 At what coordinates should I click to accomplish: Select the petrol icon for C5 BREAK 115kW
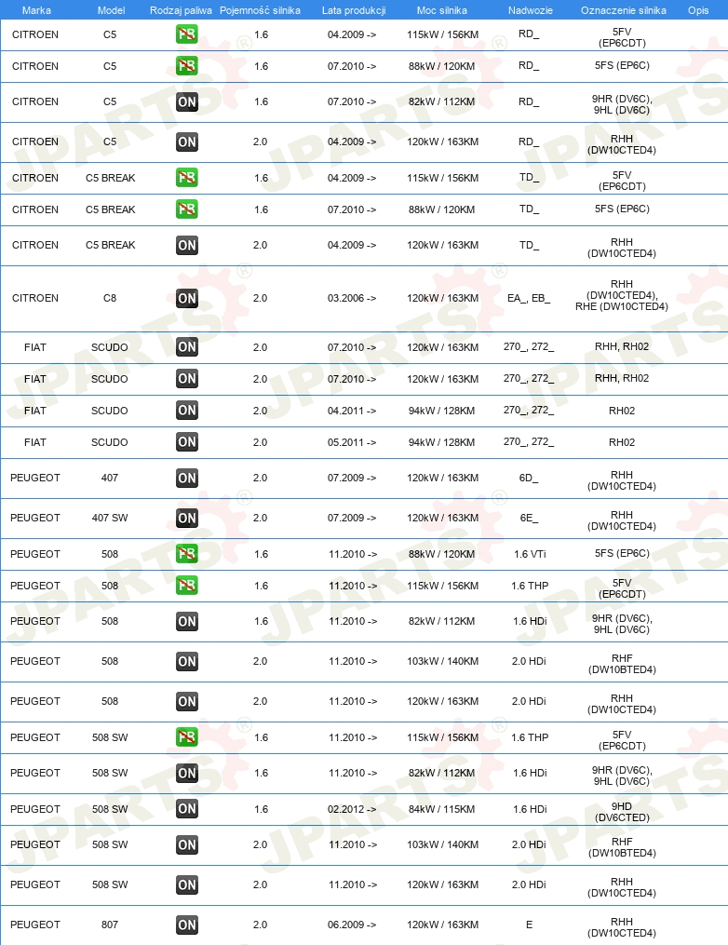[x=187, y=178]
